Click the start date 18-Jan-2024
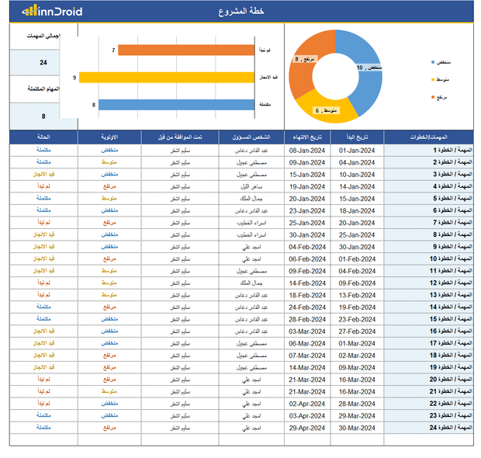Screen dimensions: 481x458 coord(357,211)
